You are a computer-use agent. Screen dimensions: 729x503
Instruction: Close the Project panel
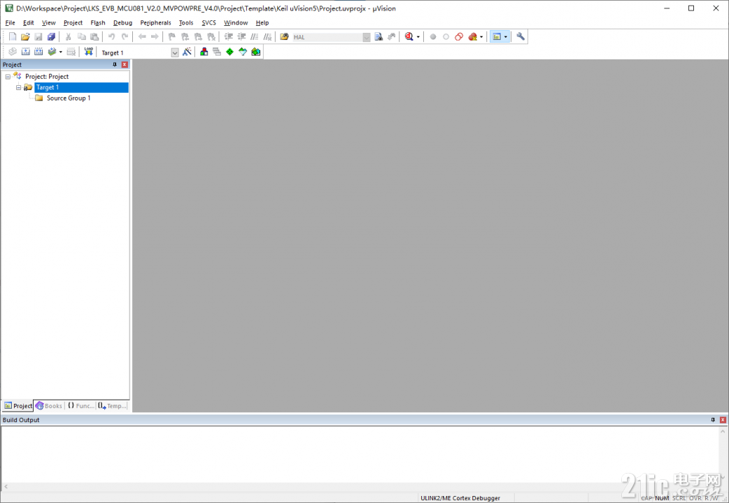(x=125, y=64)
